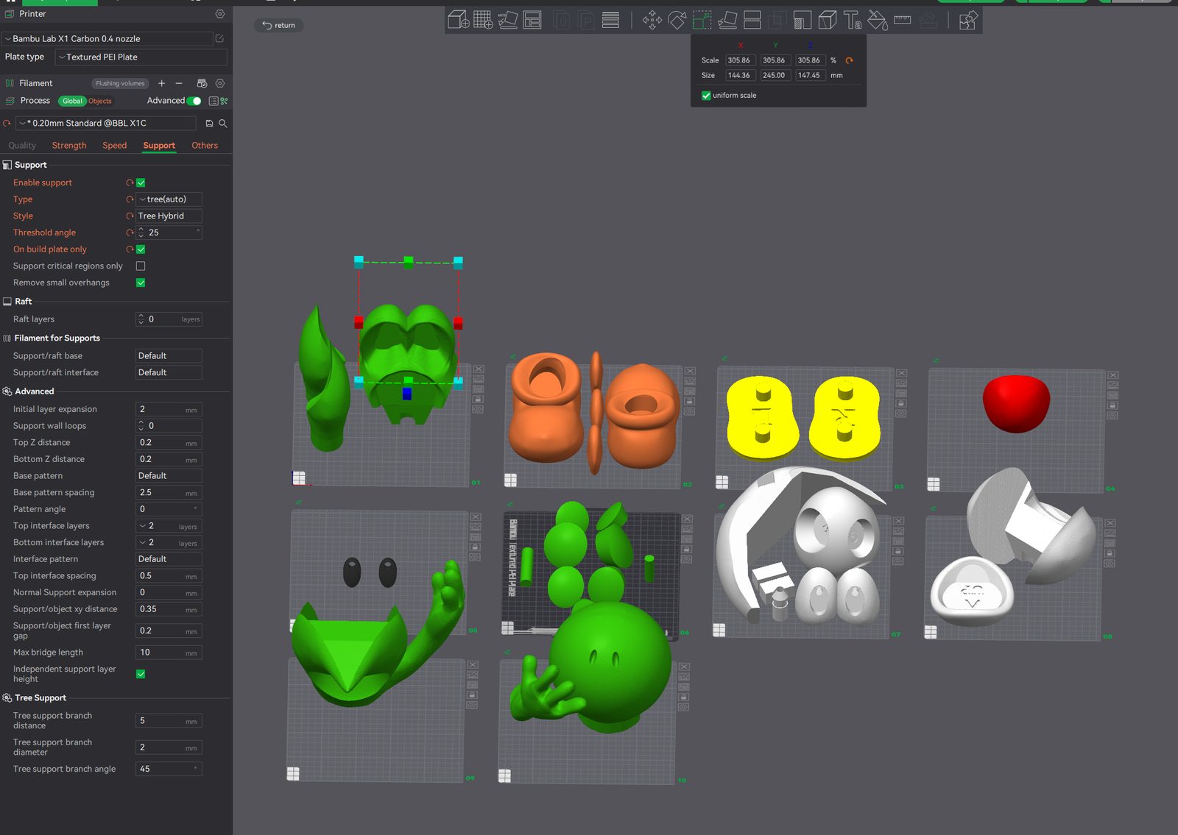The width and height of the screenshot is (1178, 835).
Task: Select the Measure ruler tool
Action: [902, 20]
